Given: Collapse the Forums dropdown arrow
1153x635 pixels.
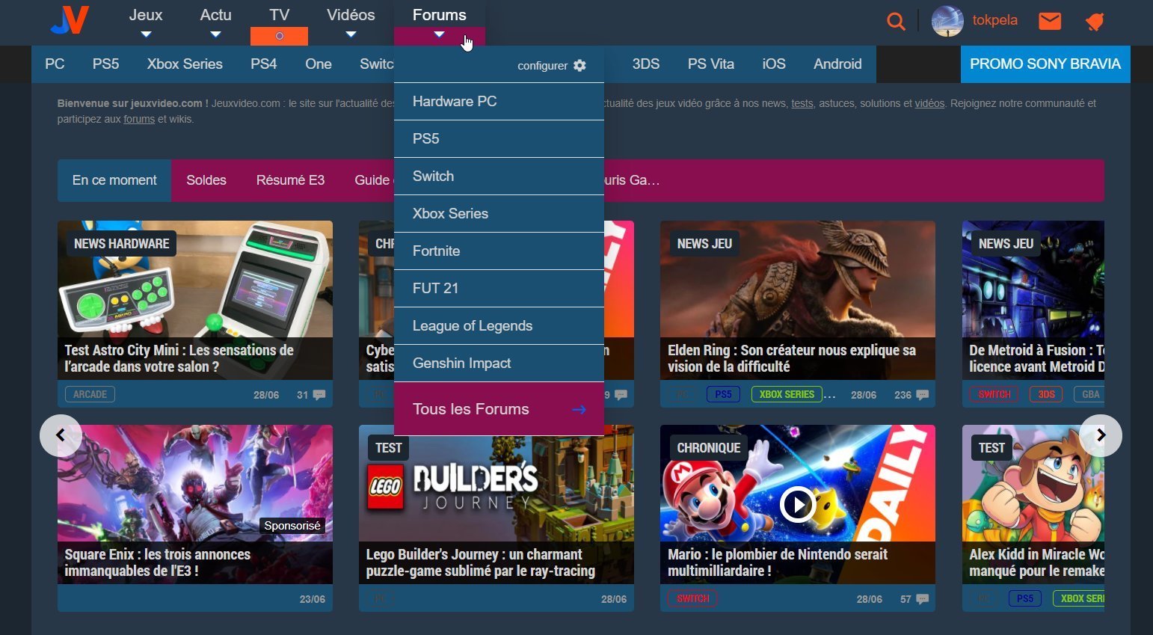Looking at the screenshot, I should 439,34.
